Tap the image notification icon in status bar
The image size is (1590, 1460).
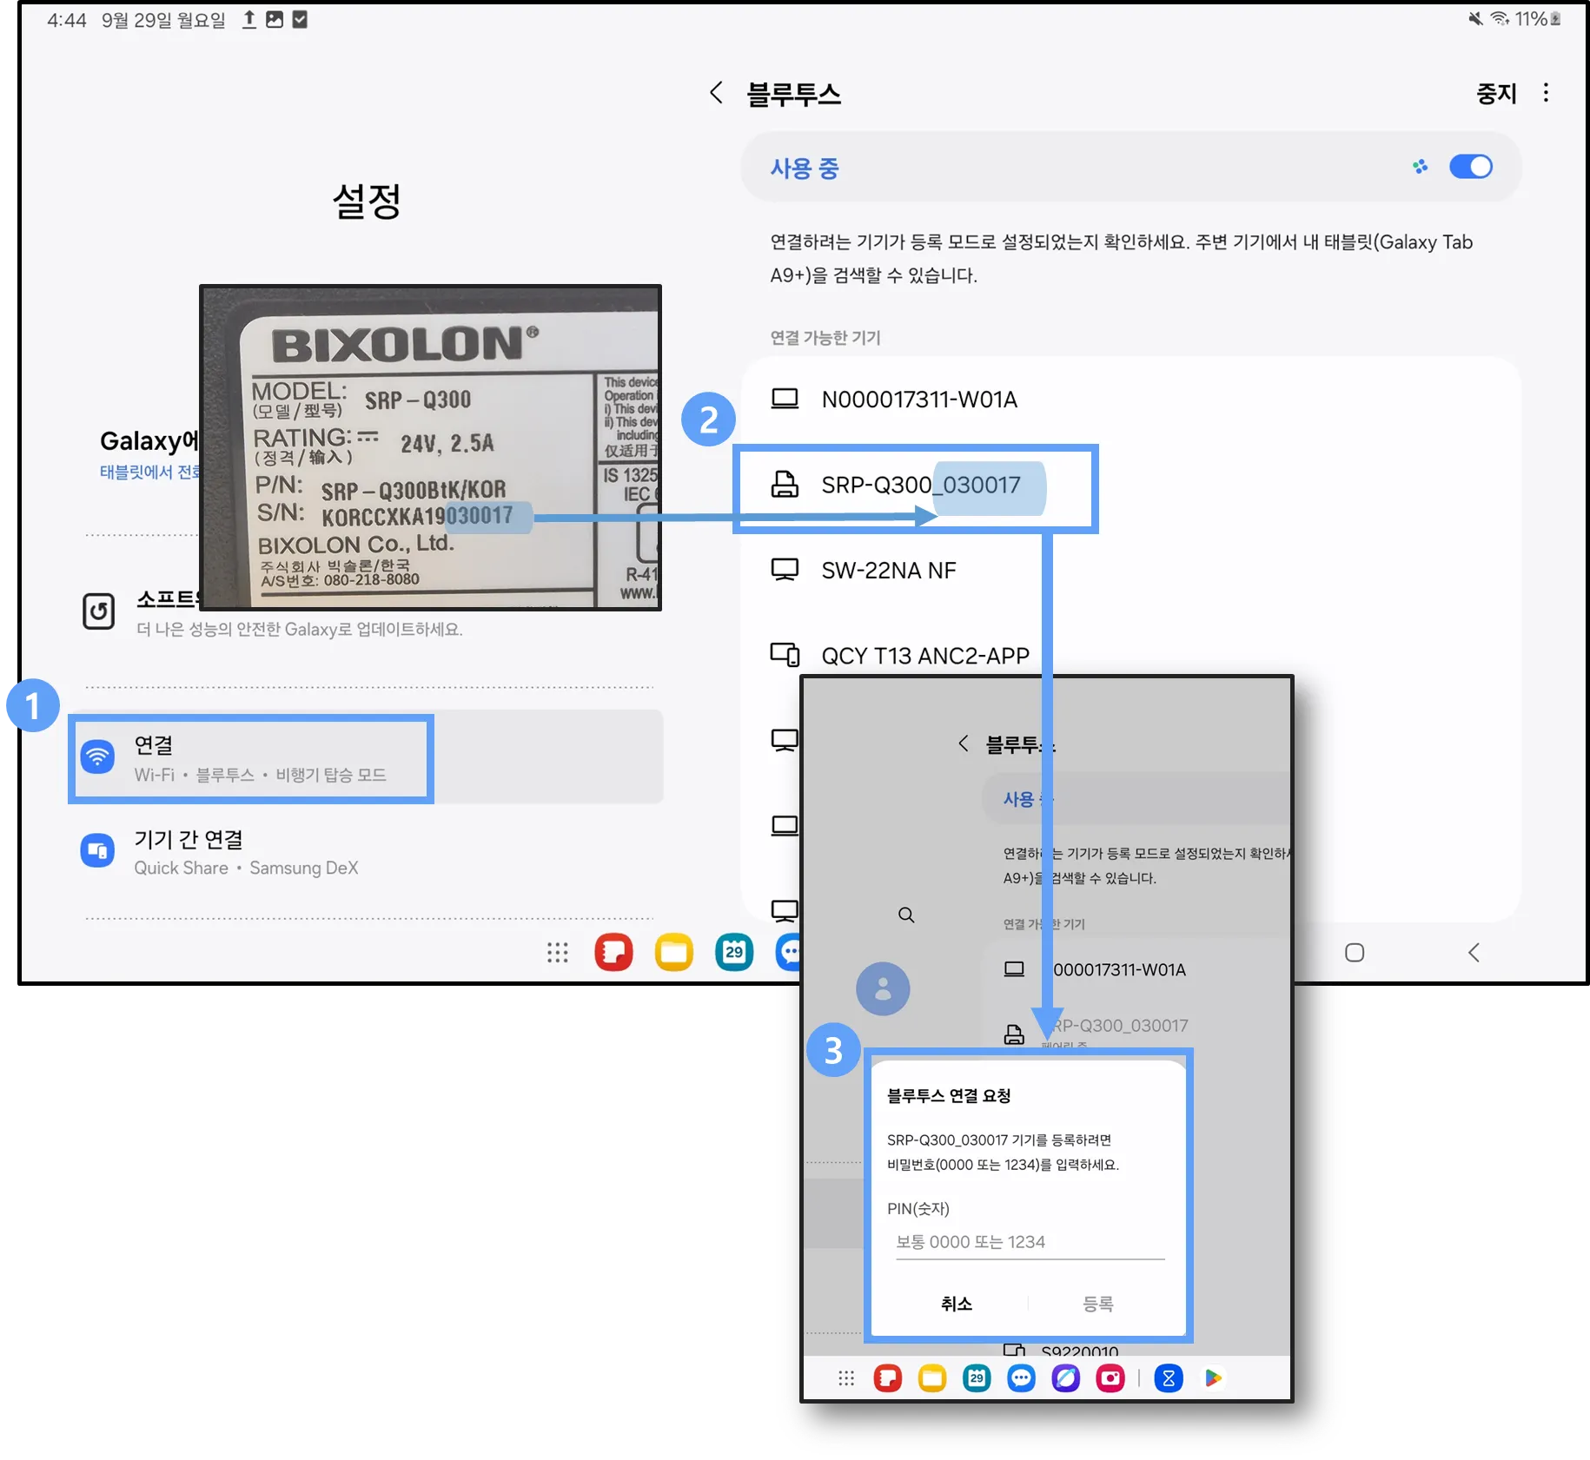[x=275, y=19]
